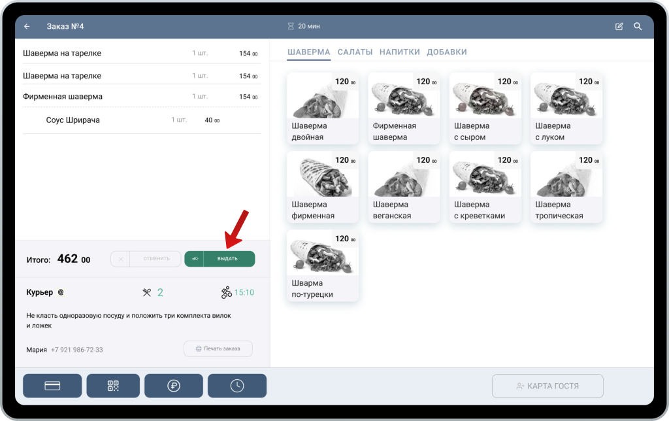Click the 40 price of Соус Шрирача
Viewport: 669px width, 421px height.
click(x=212, y=120)
